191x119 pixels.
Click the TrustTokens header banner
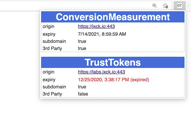(x=113, y=62)
